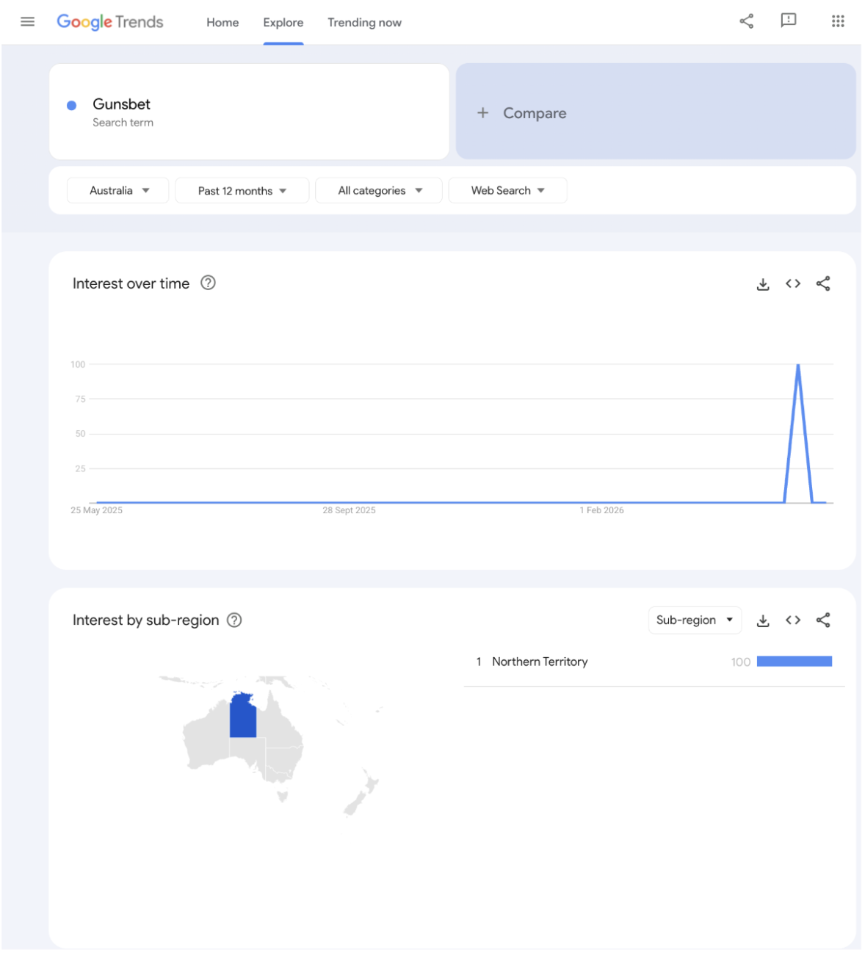Select the Explore tab
Screen dimensions: 865x953
coord(283,23)
